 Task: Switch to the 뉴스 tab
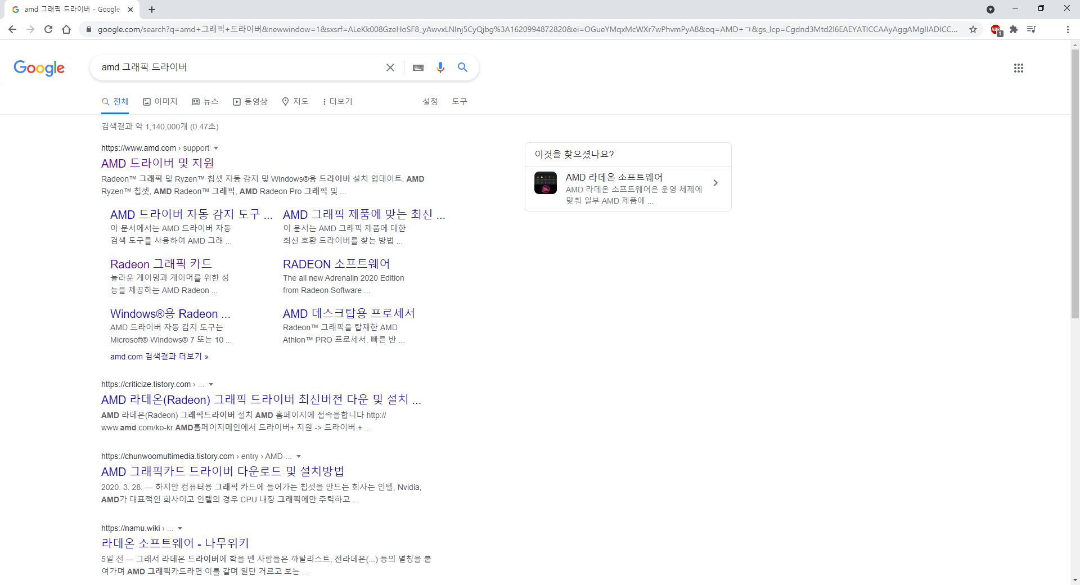tap(205, 101)
